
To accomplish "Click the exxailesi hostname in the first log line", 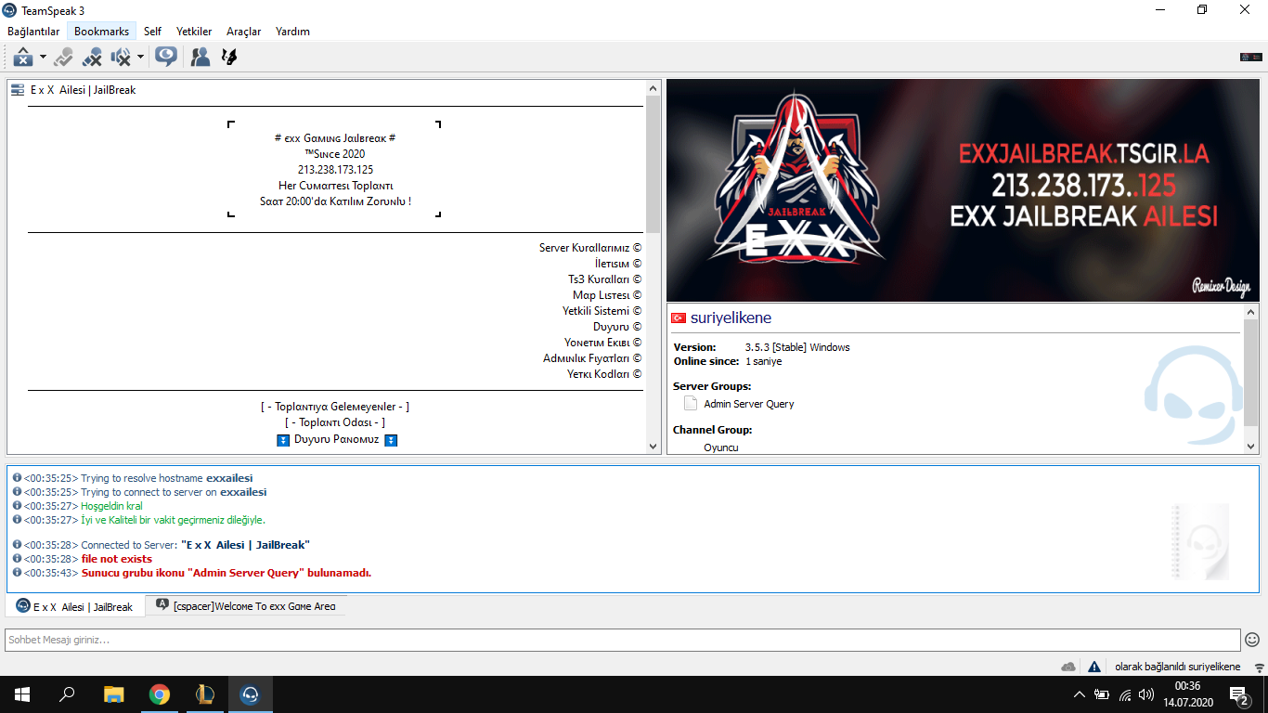I will click(x=229, y=478).
